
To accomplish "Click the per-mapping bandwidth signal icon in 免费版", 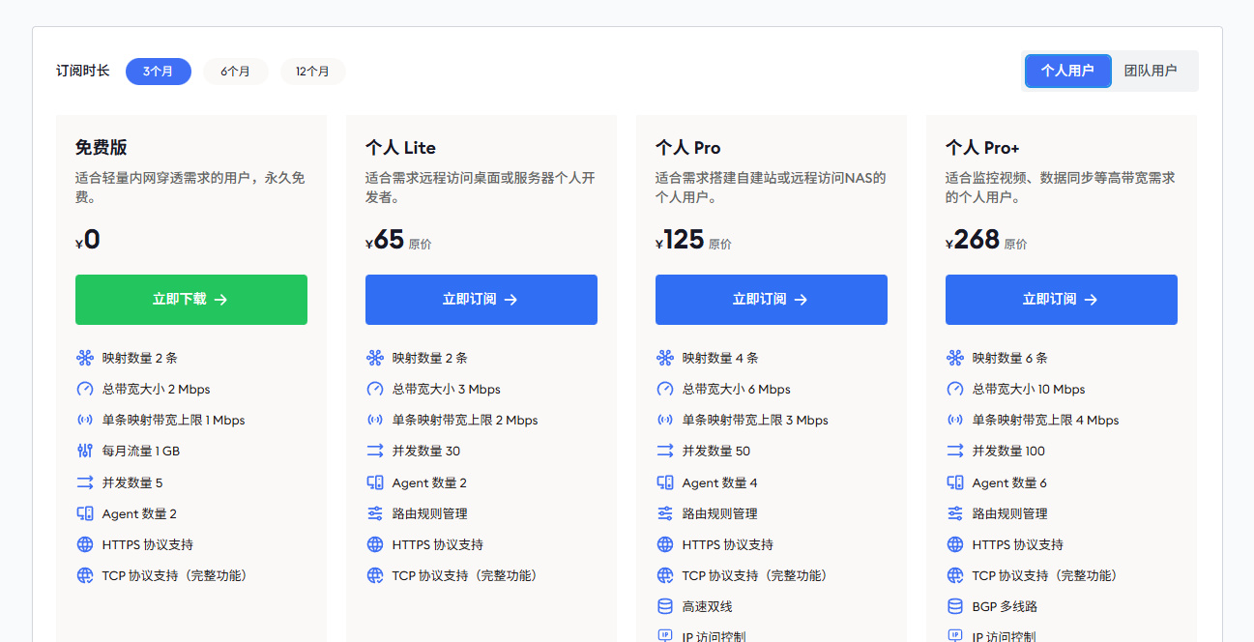I will click(85, 420).
